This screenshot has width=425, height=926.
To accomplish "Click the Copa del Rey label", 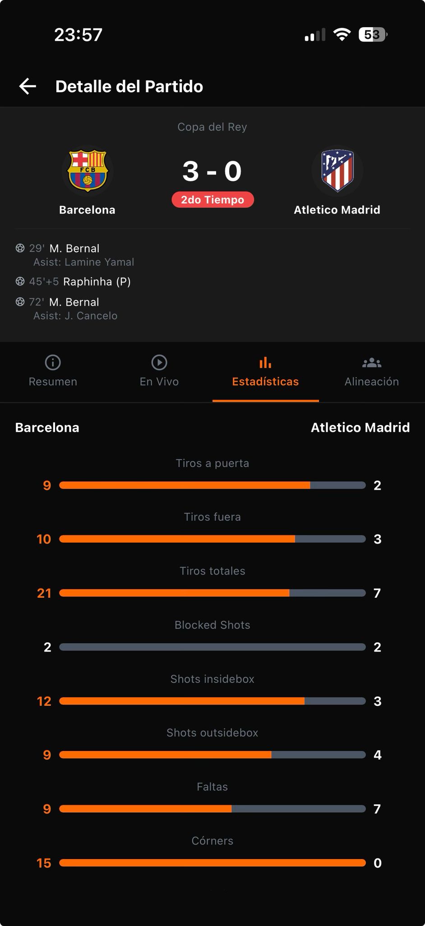I will point(212,127).
